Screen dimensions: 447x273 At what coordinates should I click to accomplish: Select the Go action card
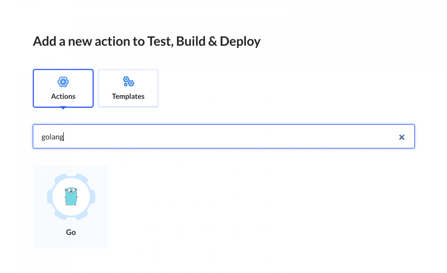click(71, 207)
